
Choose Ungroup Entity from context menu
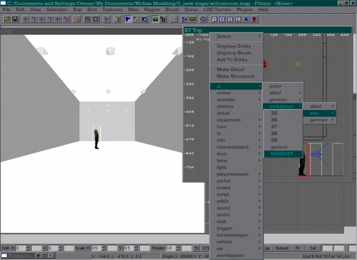click(x=237, y=46)
